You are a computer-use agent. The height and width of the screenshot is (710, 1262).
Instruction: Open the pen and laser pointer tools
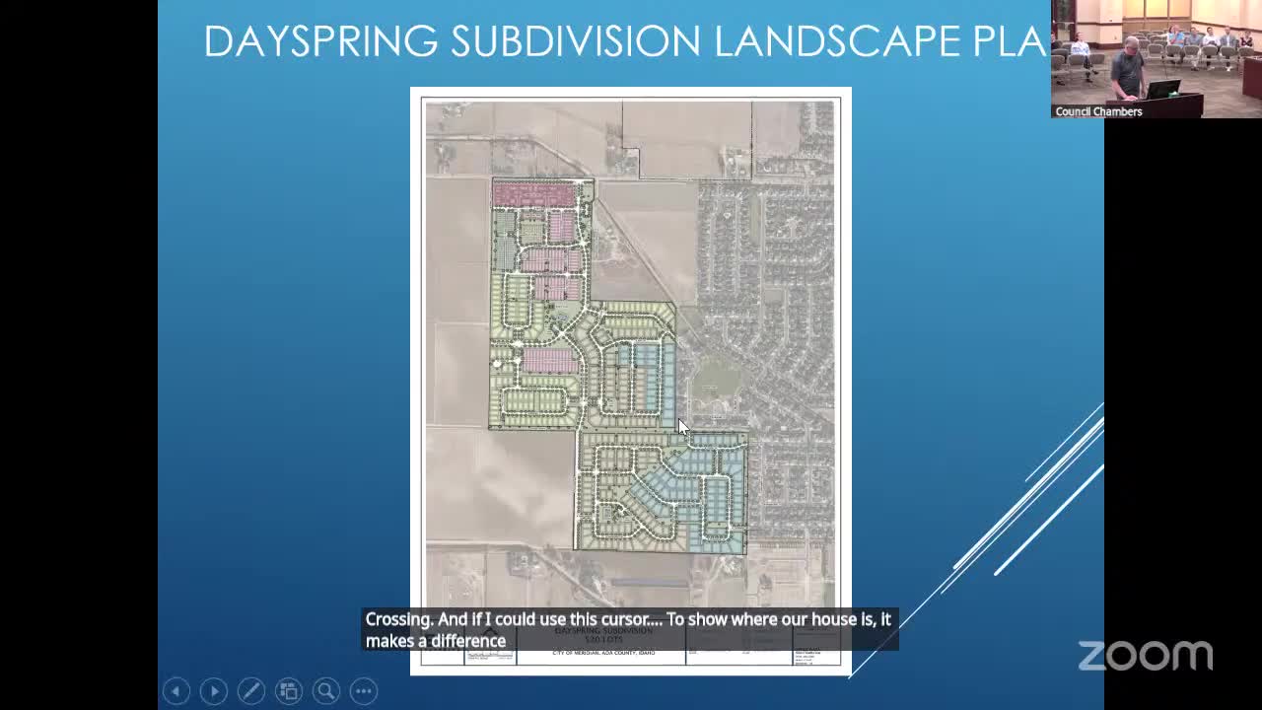250,691
